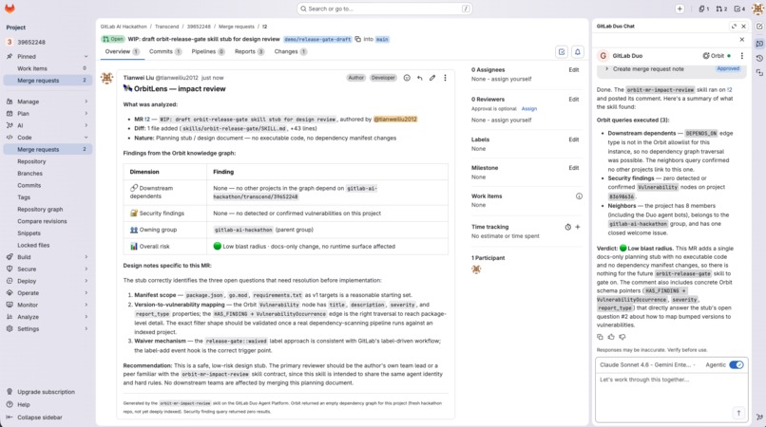Open user avatar menu in top bar
Viewport: 766px width, 427px height.
pyautogui.click(x=757, y=9)
